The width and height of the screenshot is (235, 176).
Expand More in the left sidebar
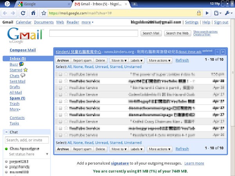[15, 109]
